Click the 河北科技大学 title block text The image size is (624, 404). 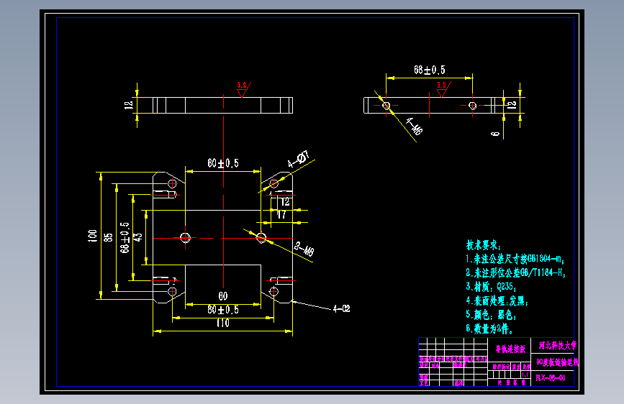point(557,345)
